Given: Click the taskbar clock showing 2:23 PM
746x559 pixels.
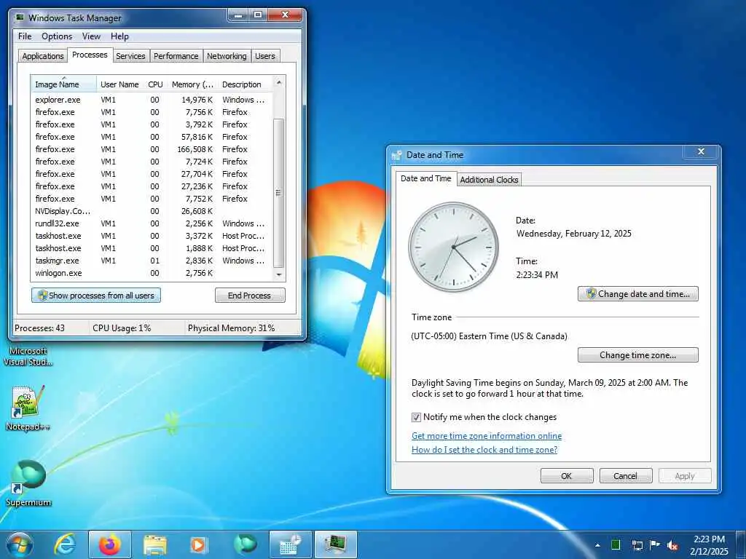Looking at the screenshot, I should pos(709,545).
